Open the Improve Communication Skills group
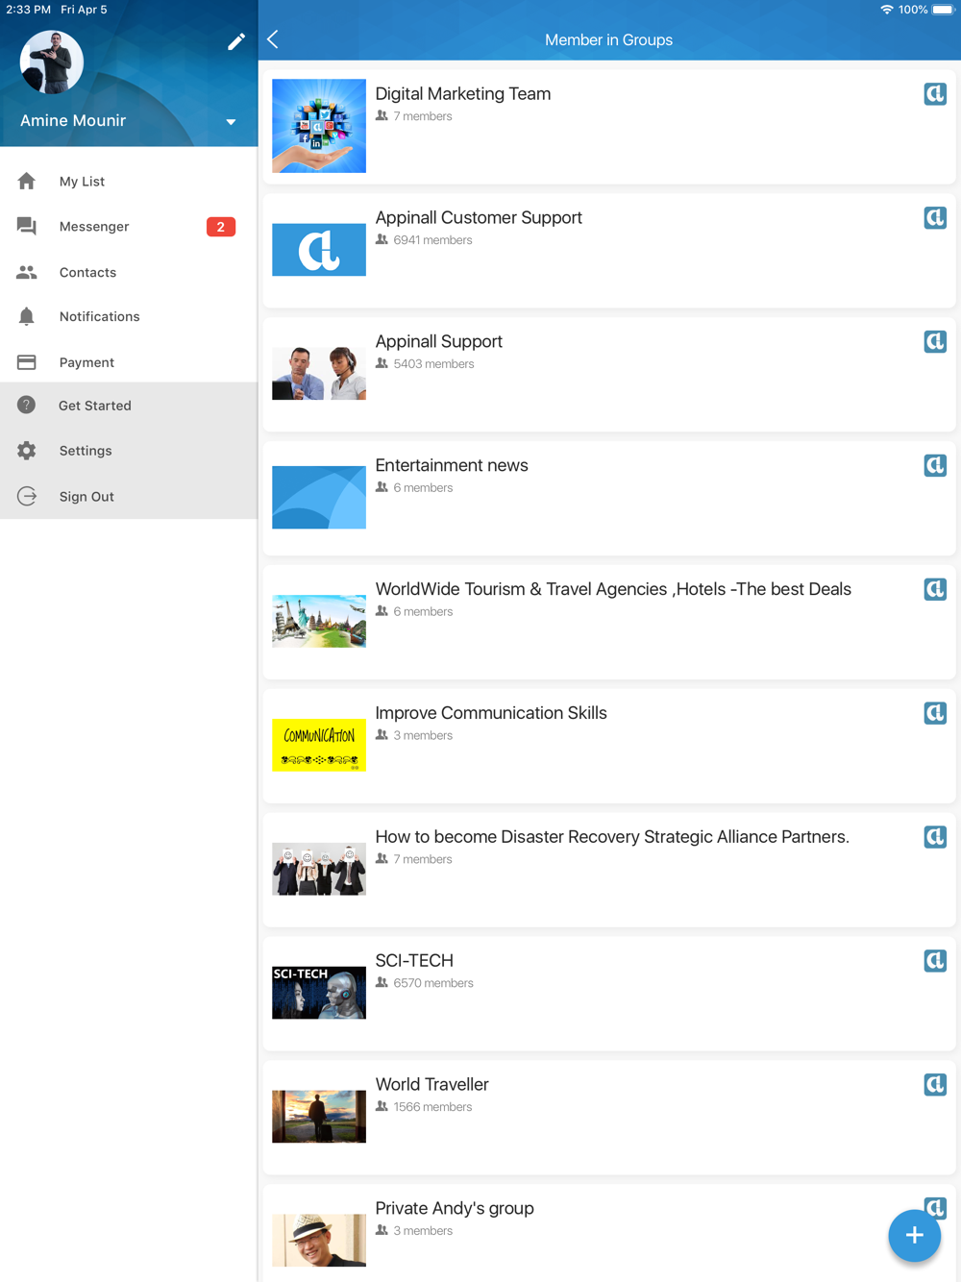Image resolution: width=961 pixels, height=1282 pixels. click(490, 713)
